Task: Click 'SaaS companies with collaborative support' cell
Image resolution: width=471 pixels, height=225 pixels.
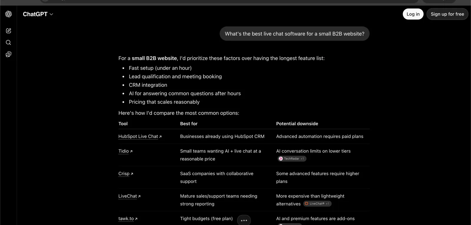Action: click(x=217, y=177)
